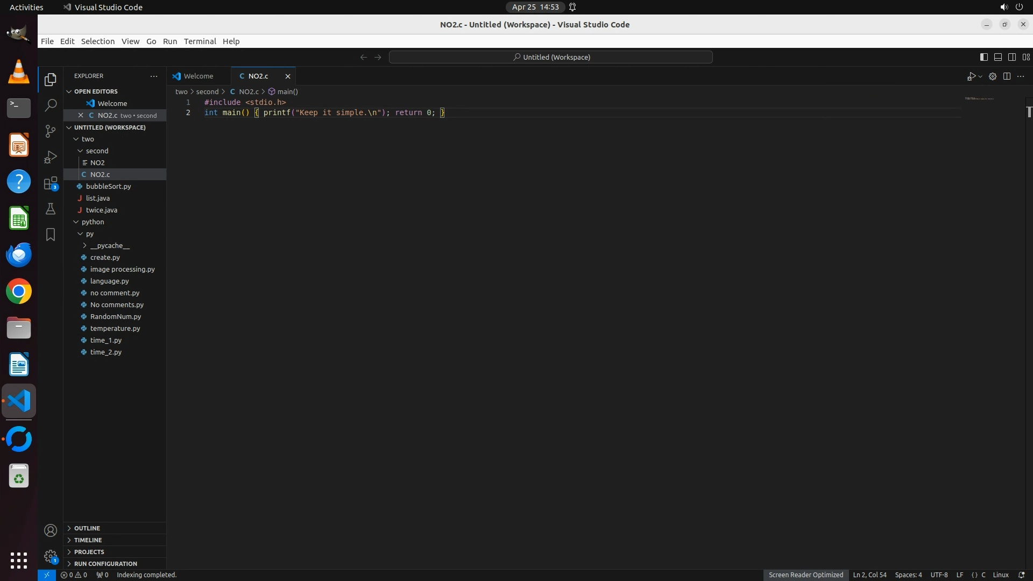The width and height of the screenshot is (1033, 581).
Task: Open the Source Control view
Action: pyautogui.click(x=51, y=131)
